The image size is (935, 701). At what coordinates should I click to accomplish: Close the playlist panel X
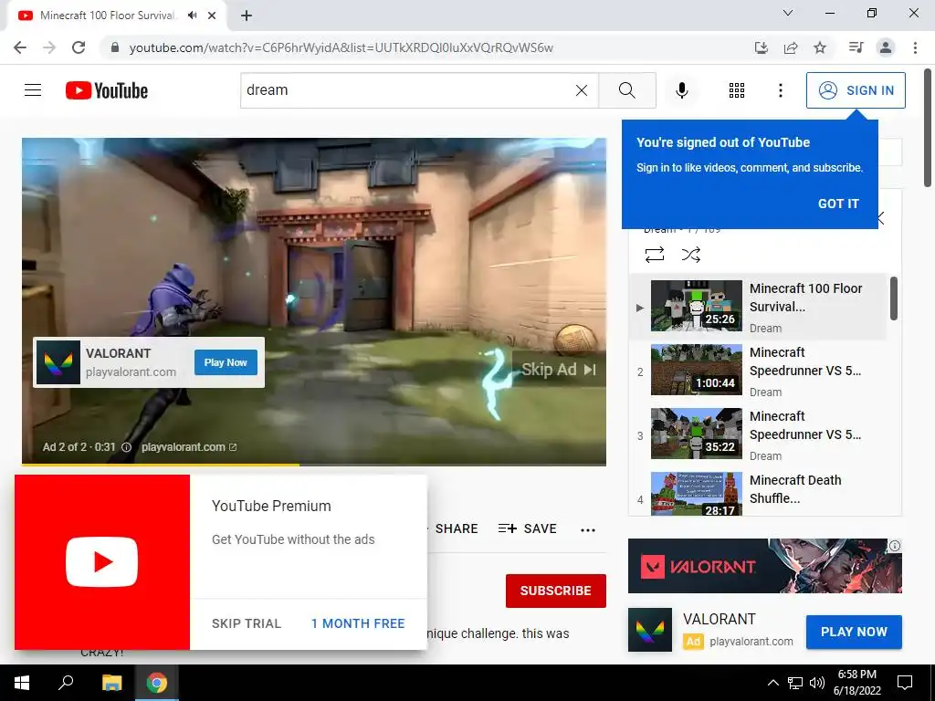[881, 218]
